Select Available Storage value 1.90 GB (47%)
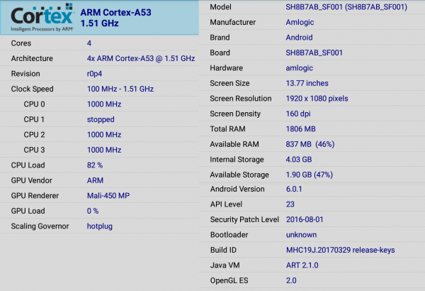 coord(309,175)
